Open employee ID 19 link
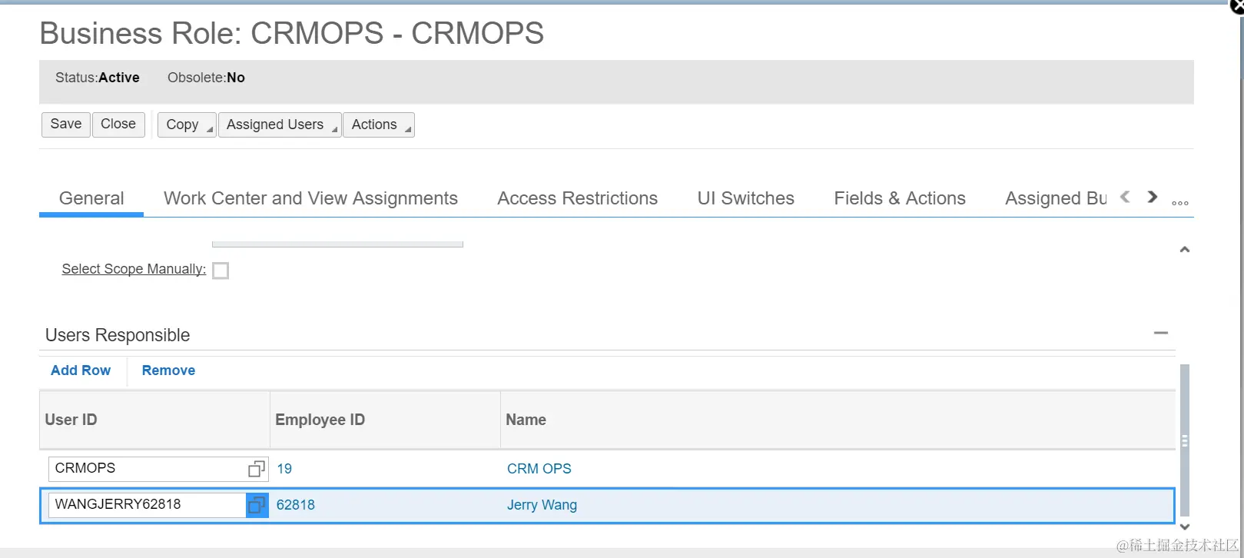This screenshot has height=558, width=1244. [x=284, y=469]
